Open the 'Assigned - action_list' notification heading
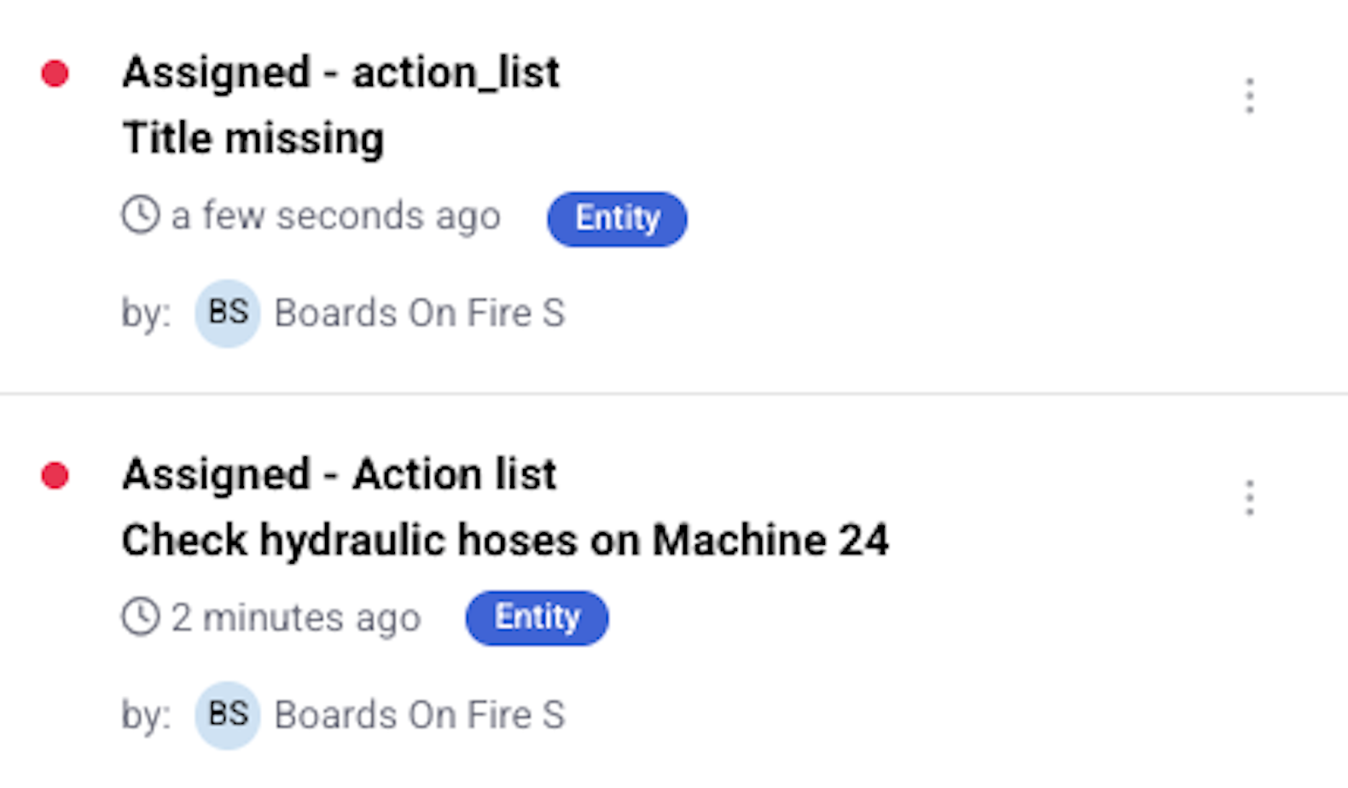1348x788 pixels. 340,72
